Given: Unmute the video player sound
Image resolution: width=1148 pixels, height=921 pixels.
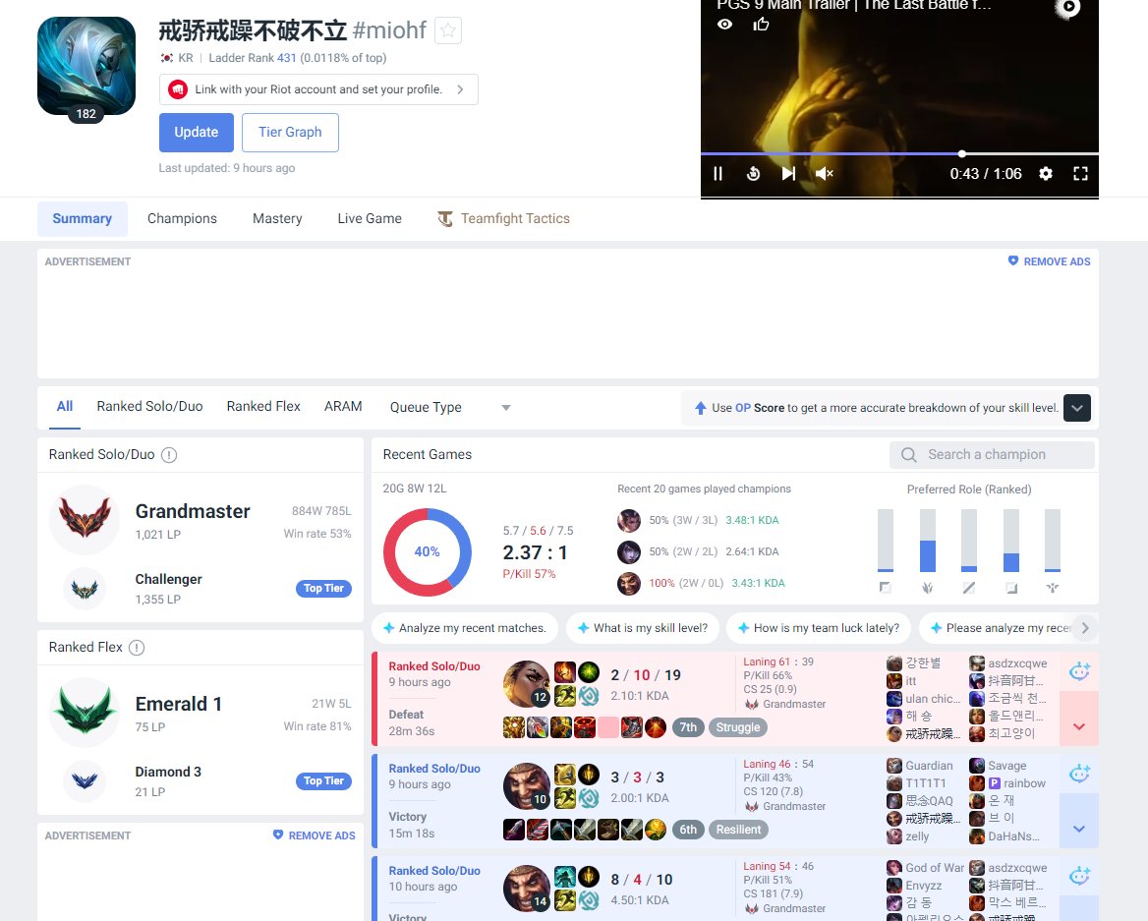Looking at the screenshot, I should pos(825,174).
